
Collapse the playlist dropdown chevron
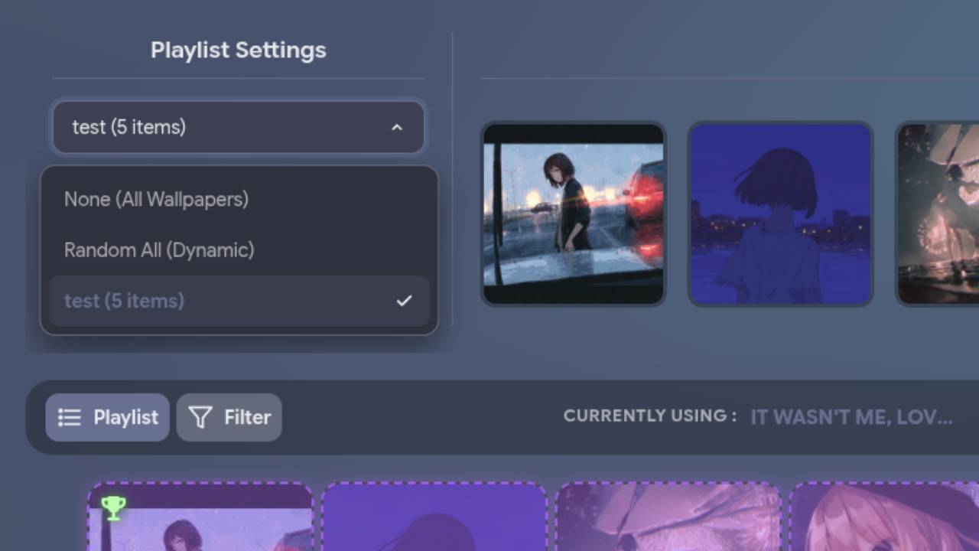coord(397,127)
